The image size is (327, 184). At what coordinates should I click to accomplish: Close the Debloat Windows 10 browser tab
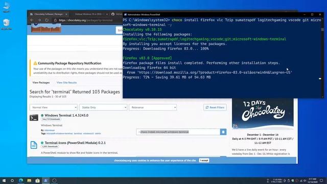pyautogui.click(x=107, y=14)
